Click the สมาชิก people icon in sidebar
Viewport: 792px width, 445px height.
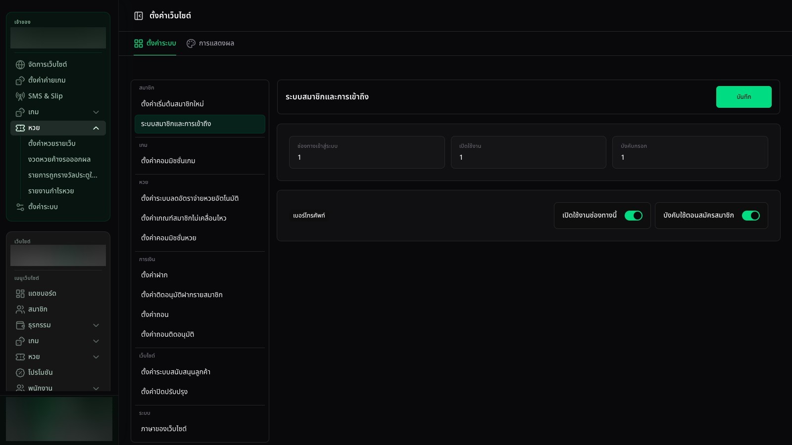(20, 310)
